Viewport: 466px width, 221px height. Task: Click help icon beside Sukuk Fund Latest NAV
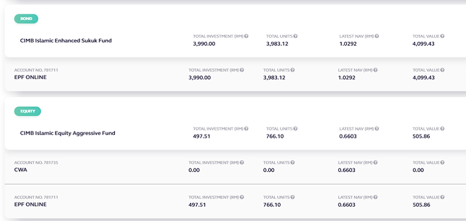point(377,36)
